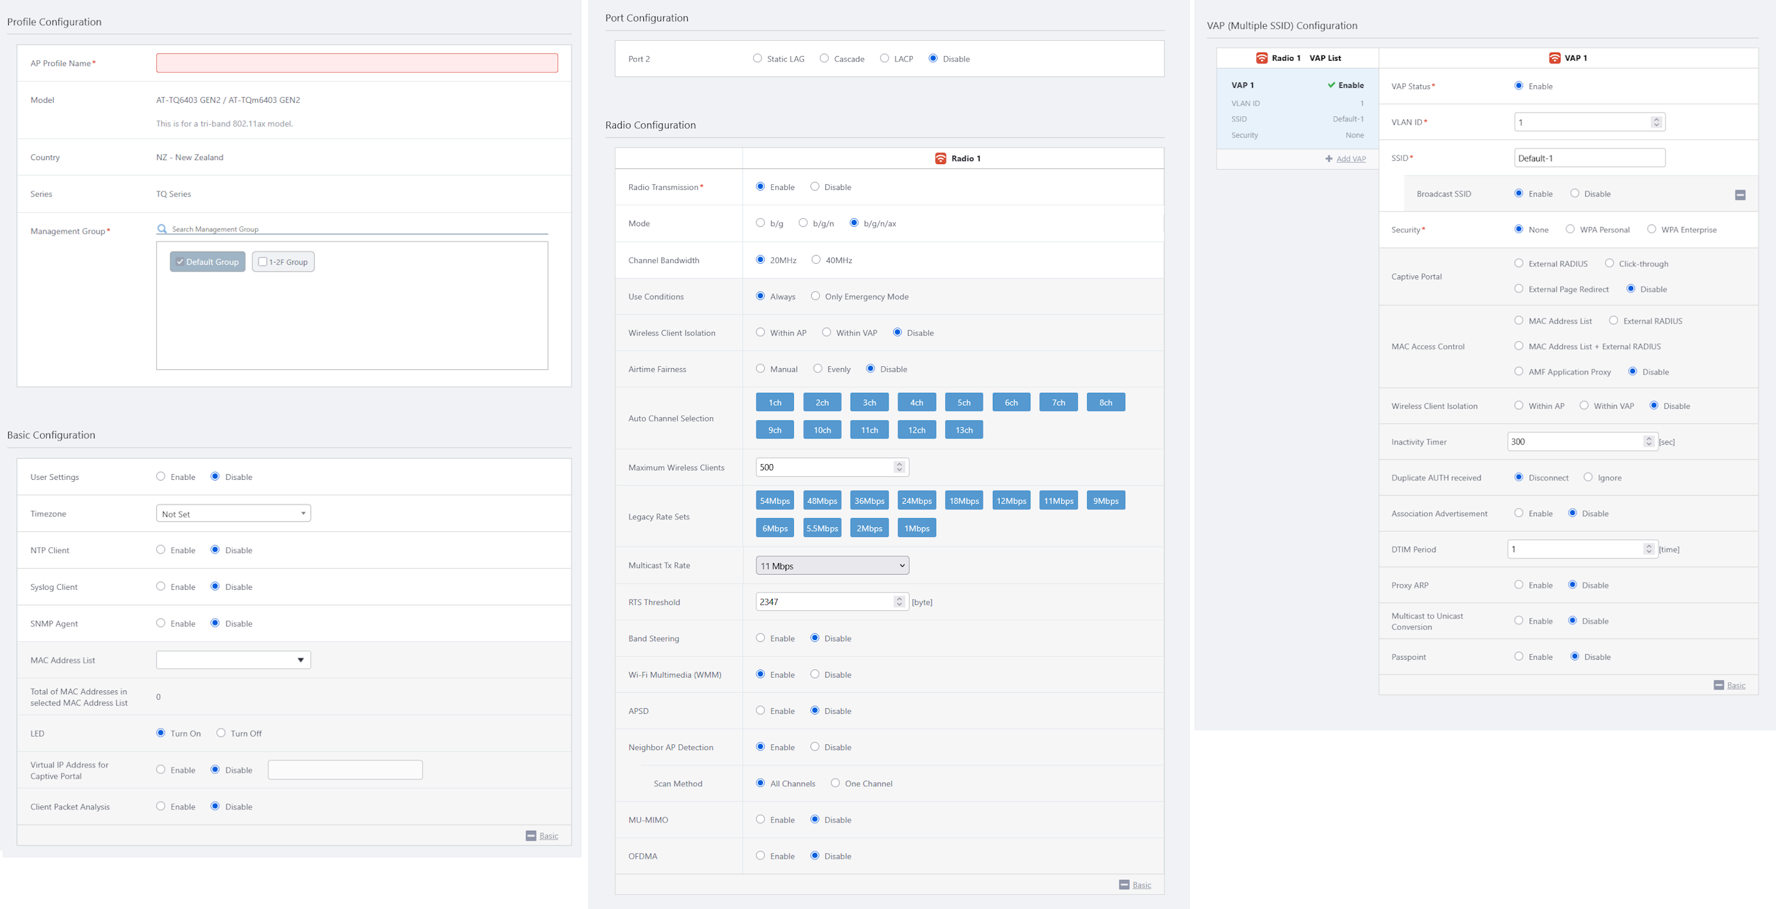Enable Band Steering radio option
The height and width of the screenshot is (909, 1776).
[760, 638]
